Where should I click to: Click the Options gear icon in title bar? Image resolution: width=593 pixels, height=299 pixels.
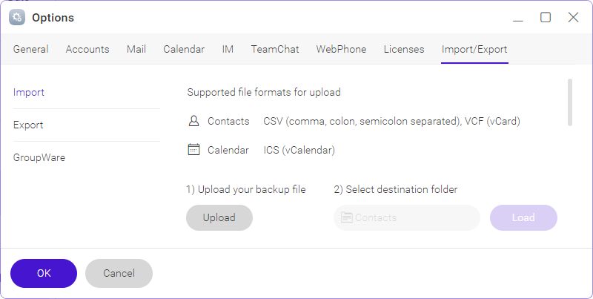(17, 17)
